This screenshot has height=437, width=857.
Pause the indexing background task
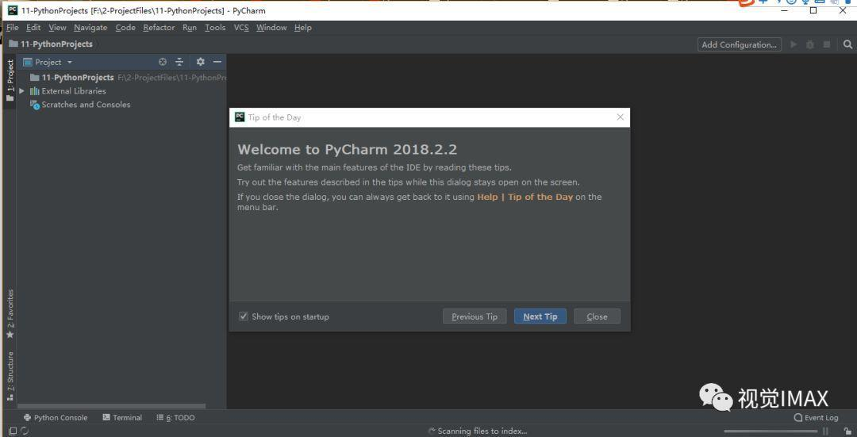point(826,431)
